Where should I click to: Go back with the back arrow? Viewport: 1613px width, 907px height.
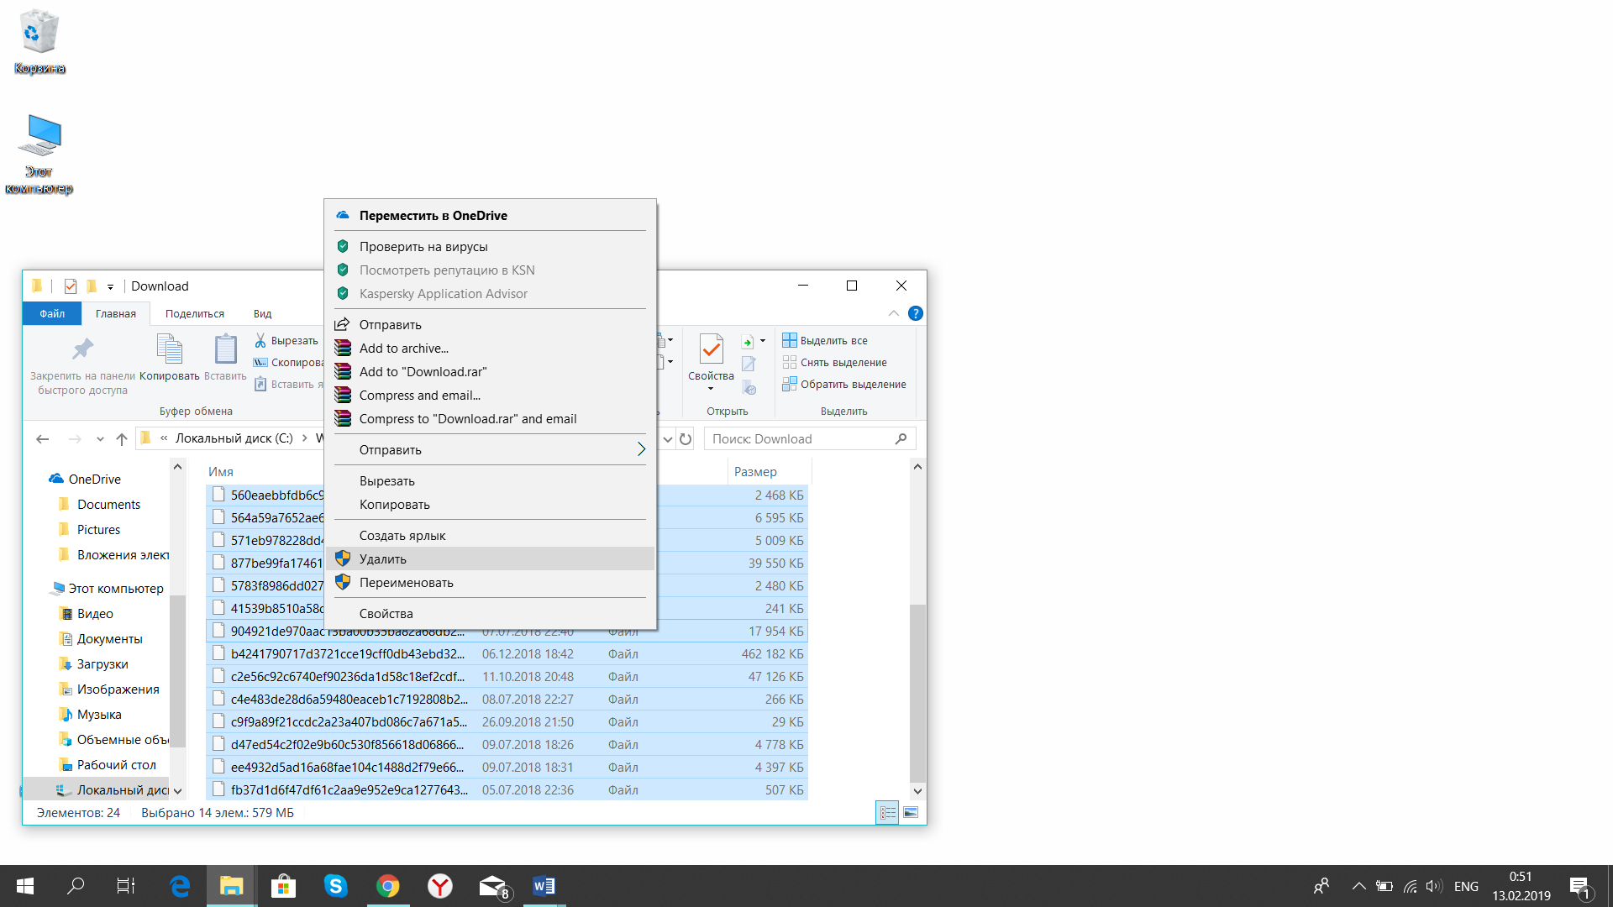click(43, 438)
